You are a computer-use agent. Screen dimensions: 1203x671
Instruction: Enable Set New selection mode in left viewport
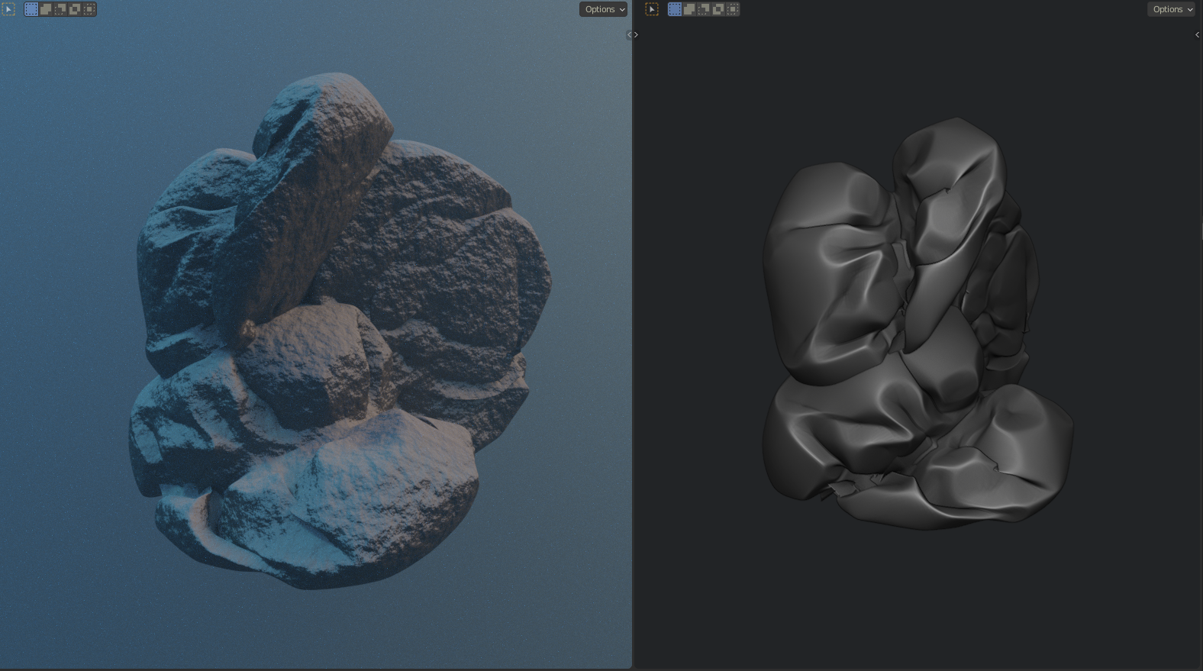pos(31,9)
